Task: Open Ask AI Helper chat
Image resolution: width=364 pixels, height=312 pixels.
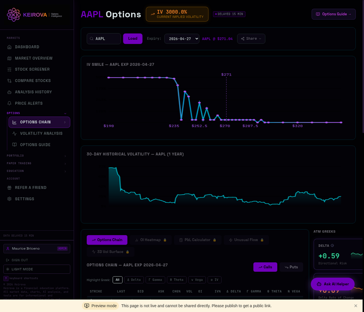Action: [333, 284]
